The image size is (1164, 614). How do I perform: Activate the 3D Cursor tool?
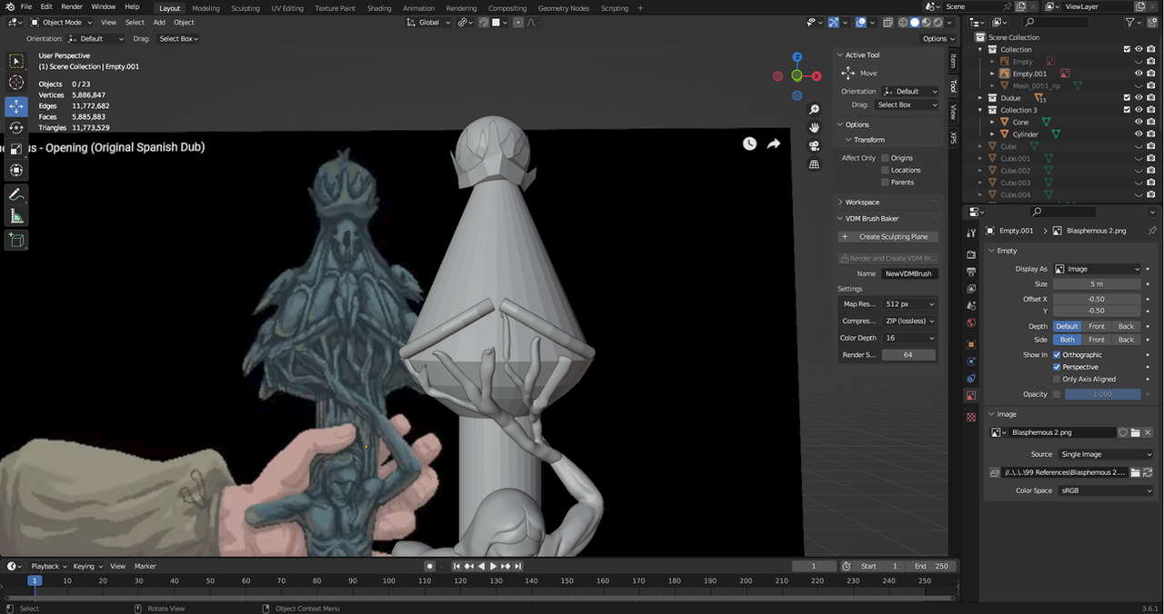coord(16,83)
